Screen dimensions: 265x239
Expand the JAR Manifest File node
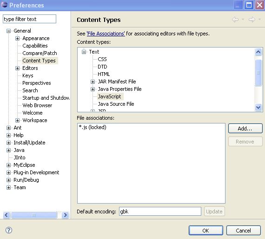coord(93,82)
